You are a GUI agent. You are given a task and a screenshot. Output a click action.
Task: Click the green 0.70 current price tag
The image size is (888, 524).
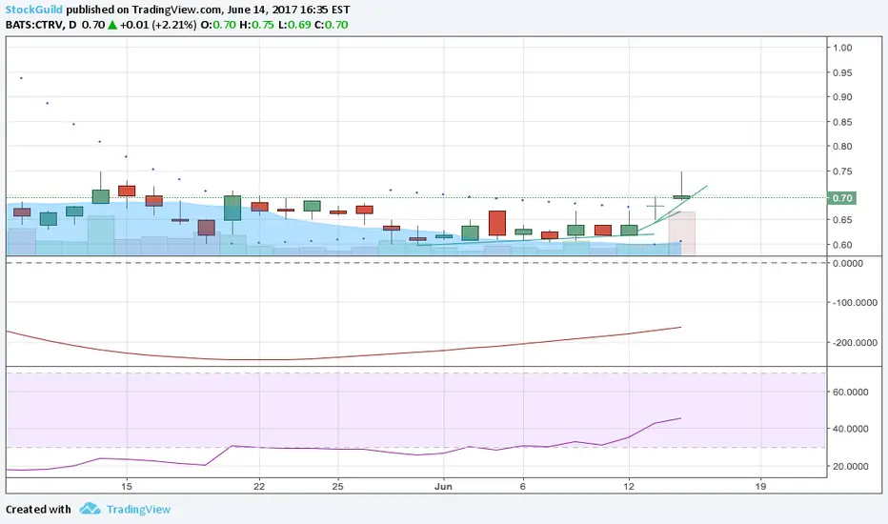pyautogui.click(x=841, y=198)
